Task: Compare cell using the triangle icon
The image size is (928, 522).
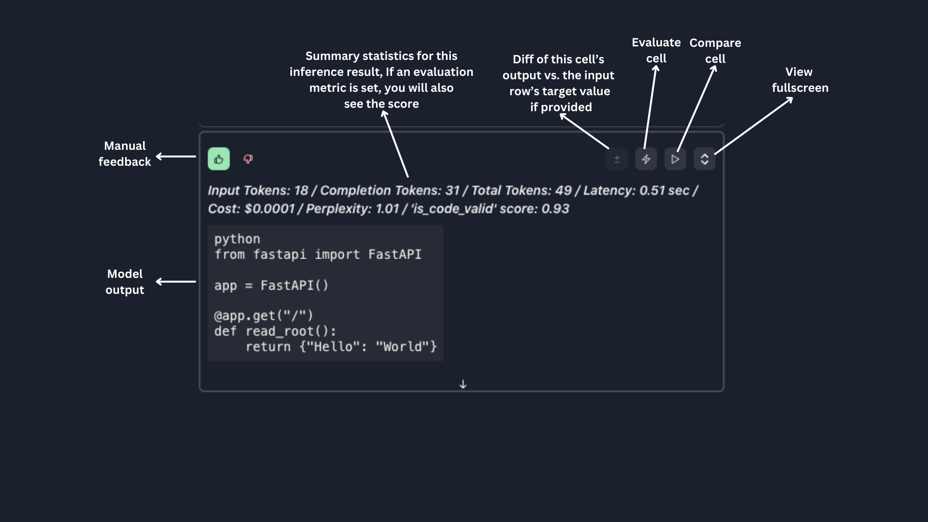Action: click(675, 159)
